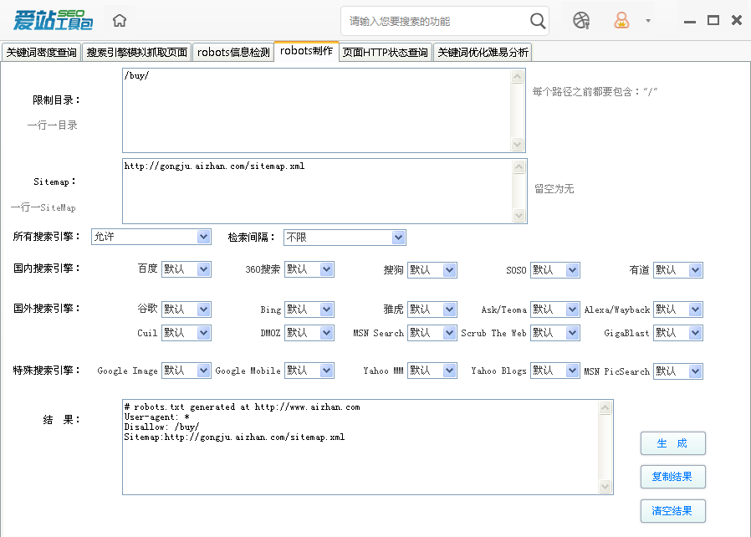Open the 所有搜索引擎 dropdown
The width and height of the screenshot is (751, 537).
pos(151,237)
